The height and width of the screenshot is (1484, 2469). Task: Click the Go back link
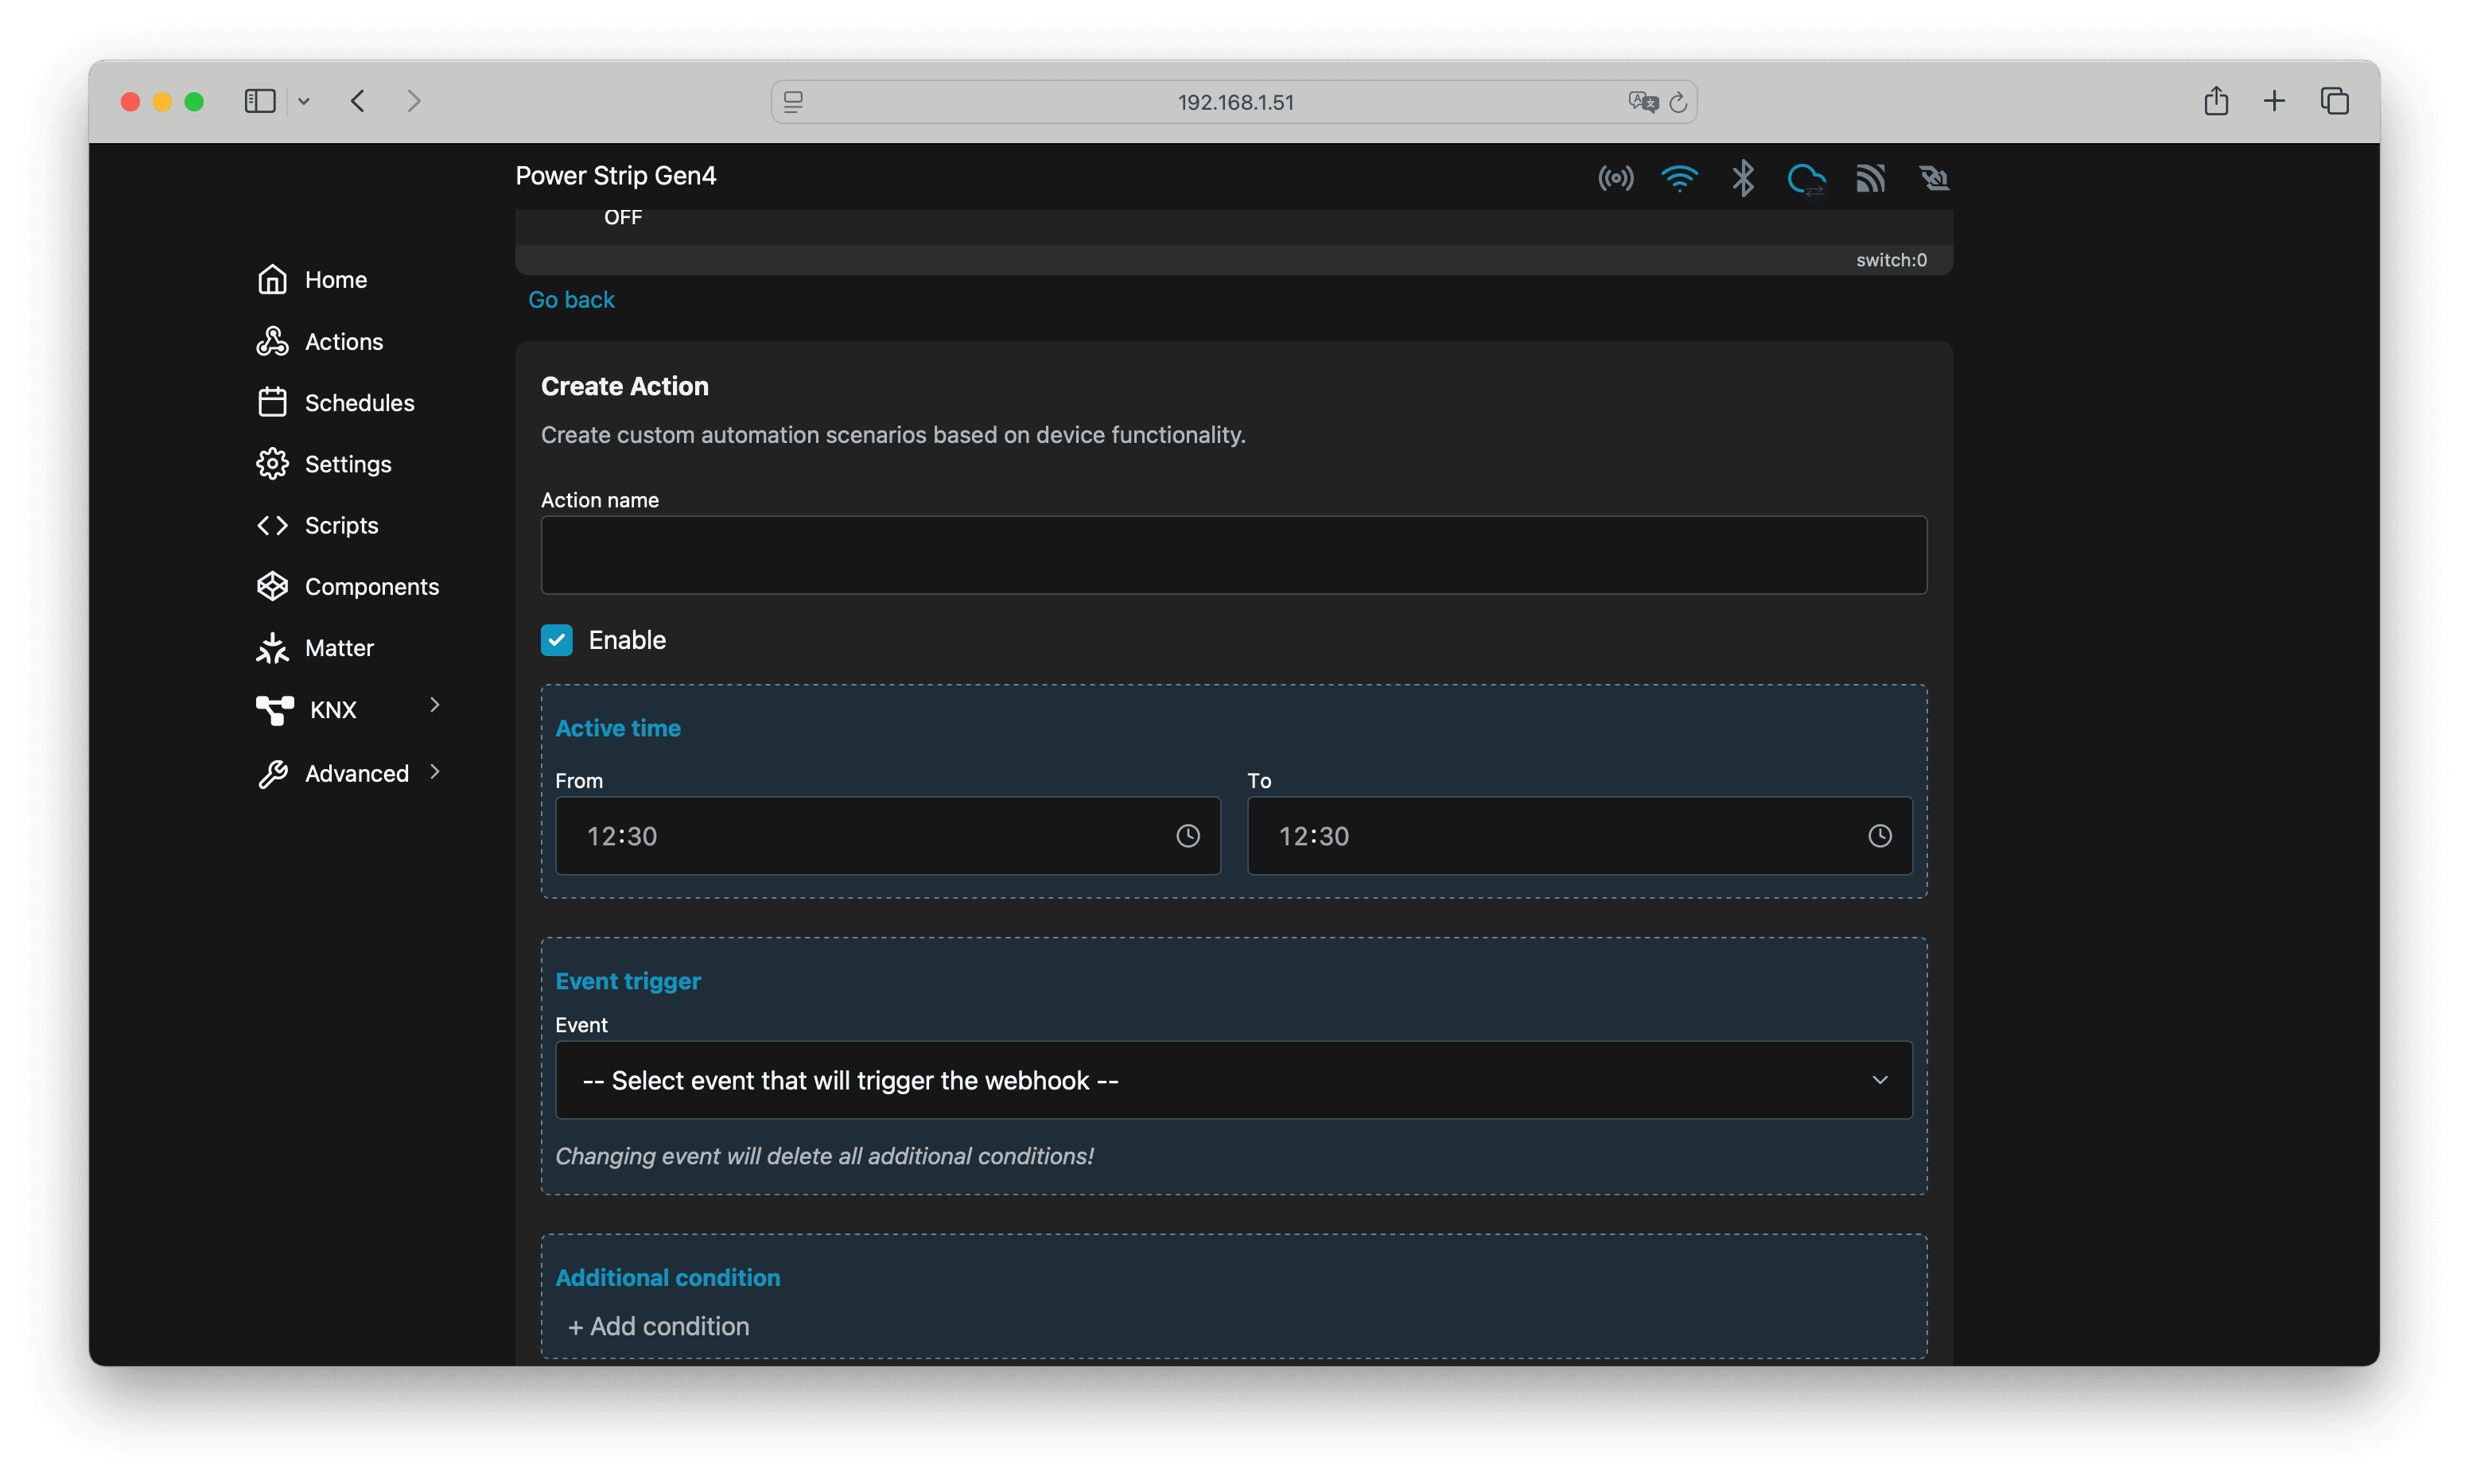pyautogui.click(x=571, y=300)
